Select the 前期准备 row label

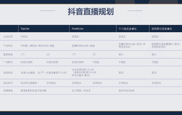(8, 91)
